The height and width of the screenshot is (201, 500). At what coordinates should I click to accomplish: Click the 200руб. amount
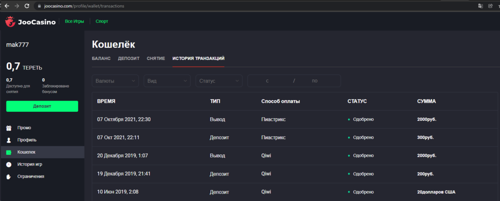coord(425,174)
